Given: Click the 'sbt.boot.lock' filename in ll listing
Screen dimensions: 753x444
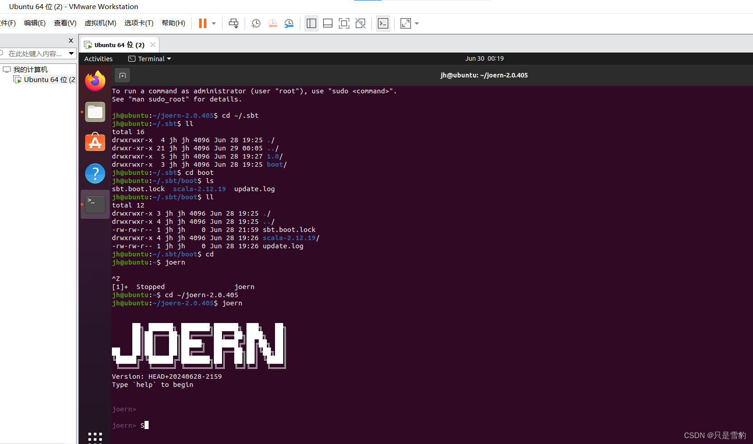Looking at the screenshot, I should tap(289, 230).
